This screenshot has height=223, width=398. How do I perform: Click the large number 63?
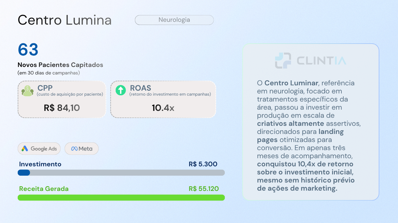[x=28, y=50]
